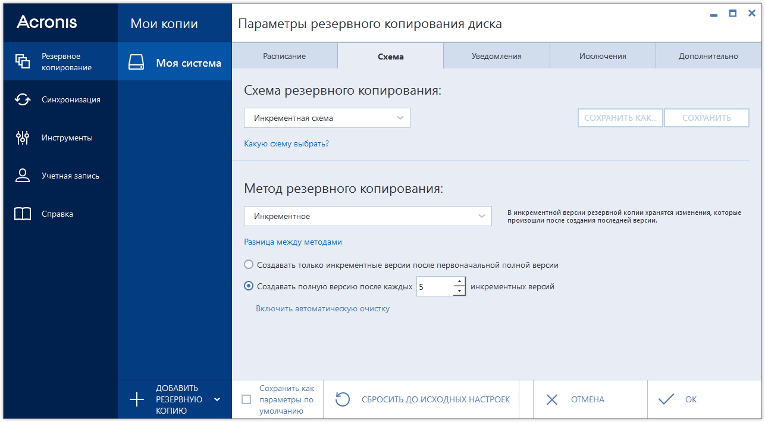Select the Моя система disk icon
765x422 pixels.
[136, 61]
